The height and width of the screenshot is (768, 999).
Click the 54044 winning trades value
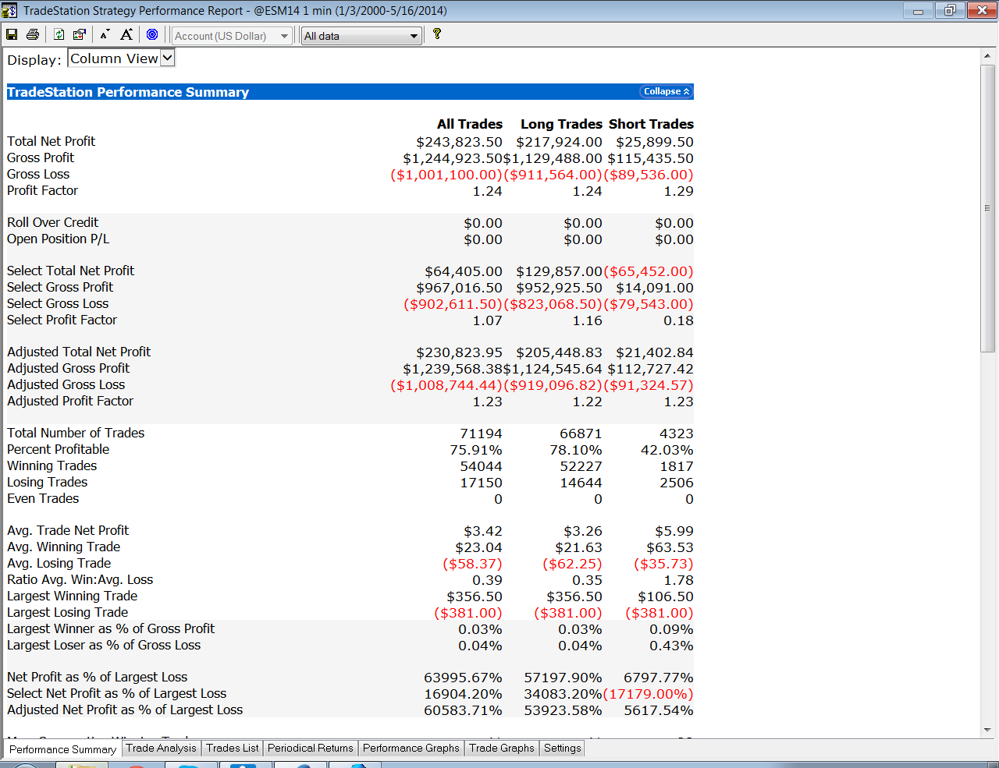point(482,466)
